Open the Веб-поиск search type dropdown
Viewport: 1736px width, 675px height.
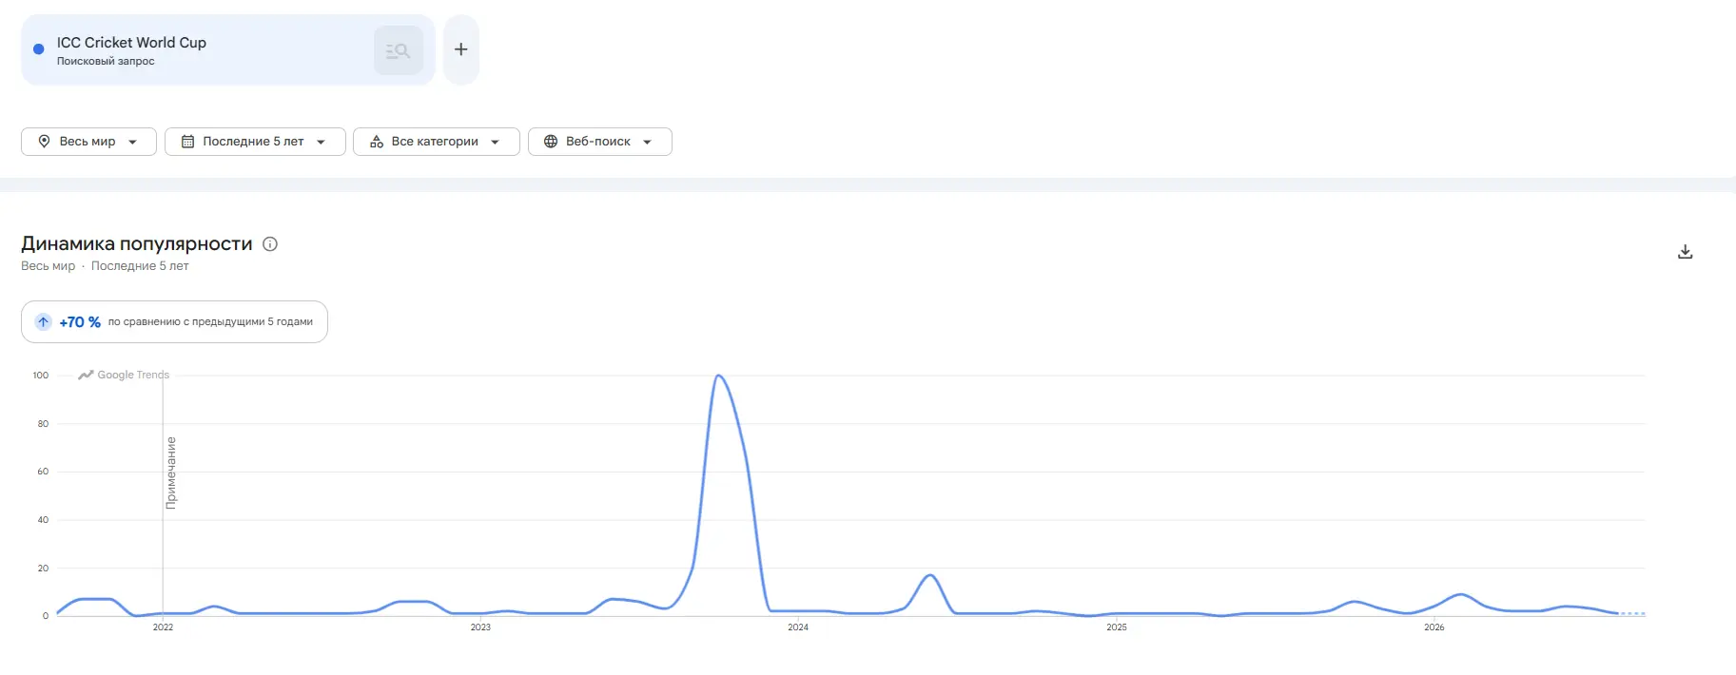point(600,142)
